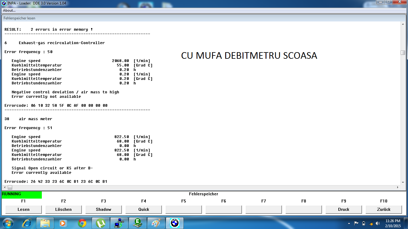Click the empty F5 button
Viewport: 408px width, 229px height.
[184, 210]
